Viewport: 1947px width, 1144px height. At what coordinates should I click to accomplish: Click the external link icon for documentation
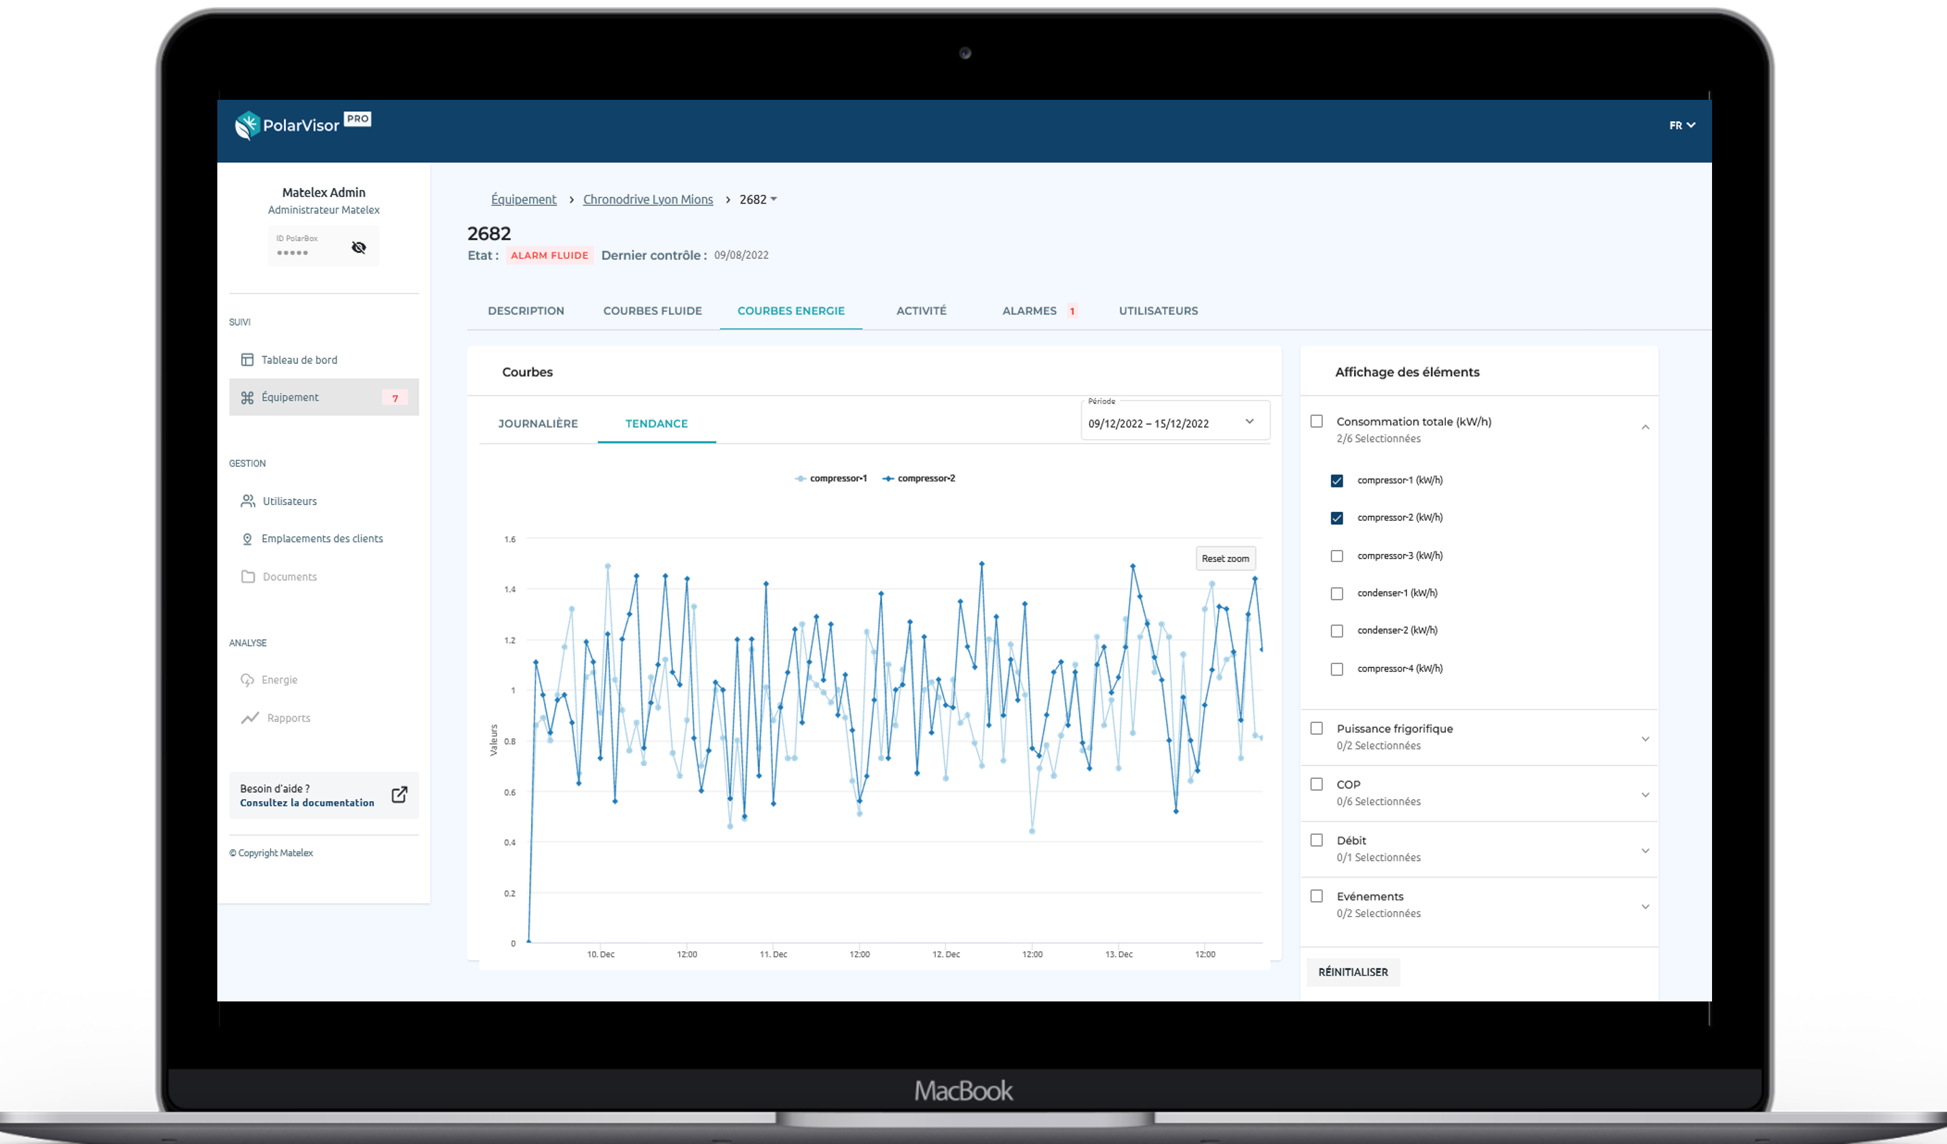399,795
